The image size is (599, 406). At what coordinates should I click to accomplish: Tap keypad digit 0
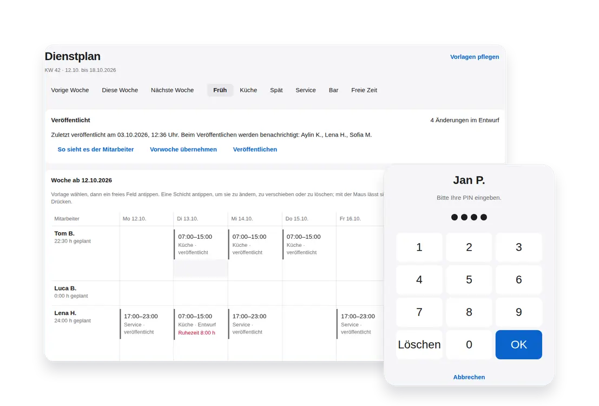point(469,345)
